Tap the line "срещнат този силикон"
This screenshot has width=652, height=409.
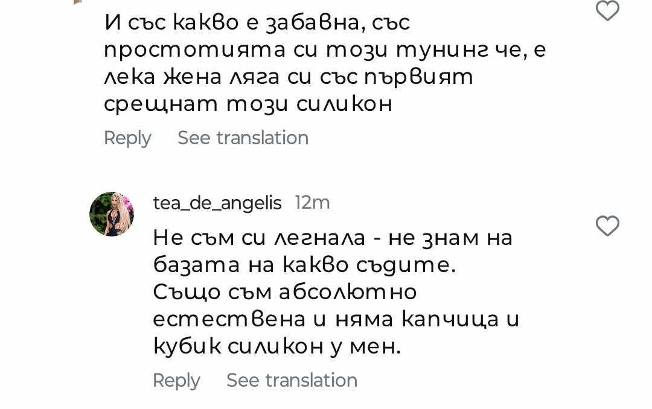click(x=248, y=104)
